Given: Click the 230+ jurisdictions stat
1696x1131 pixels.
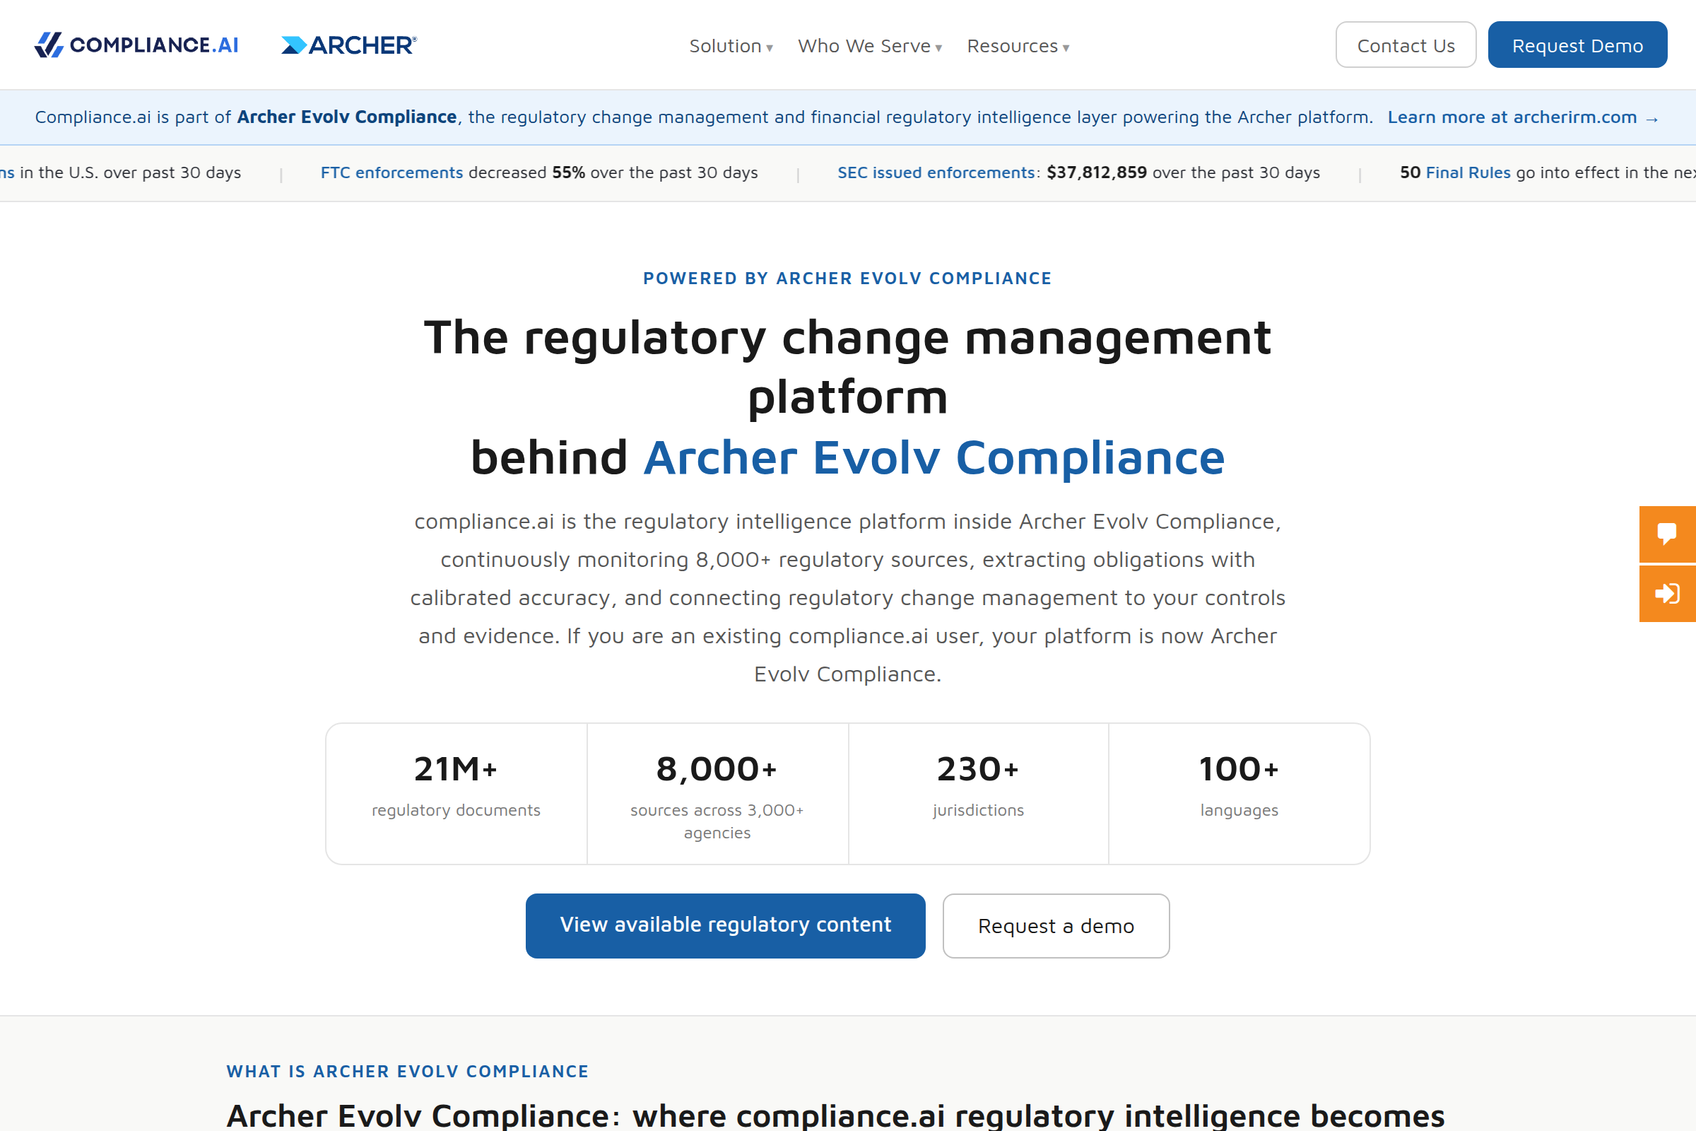Looking at the screenshot, I should (978, 793).
